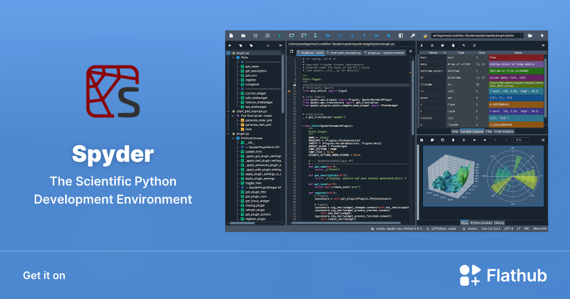Select generate_polar_plot function in Outline

coord(258,120)
